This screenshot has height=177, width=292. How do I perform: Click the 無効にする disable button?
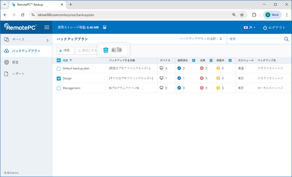coord(87,50)
